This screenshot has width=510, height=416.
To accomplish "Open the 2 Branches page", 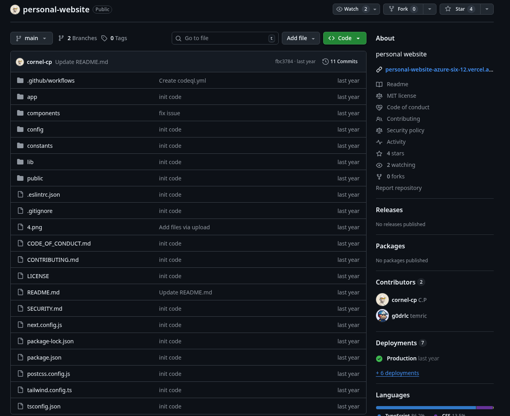I will pos(78,38).
